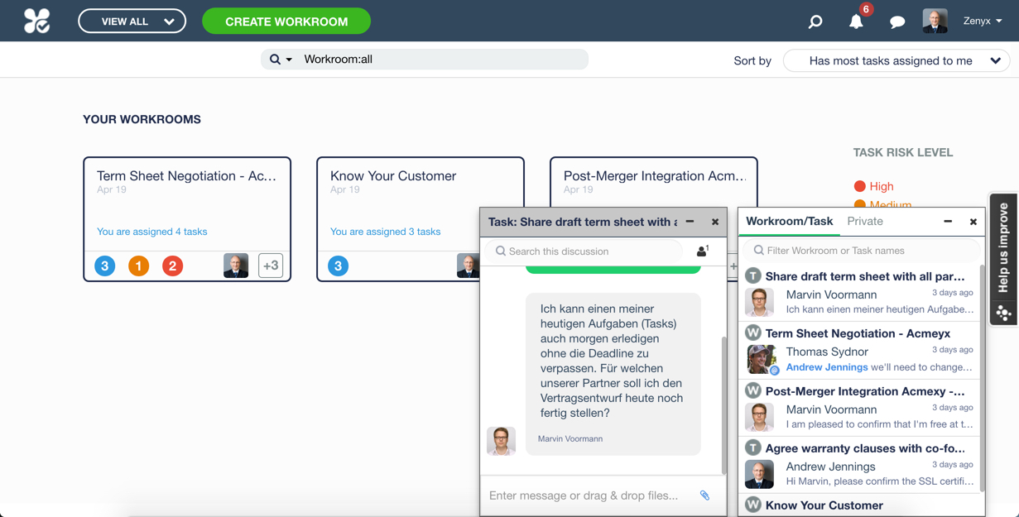
Task: Open the chat bubble messages icon
Action: 897,22
